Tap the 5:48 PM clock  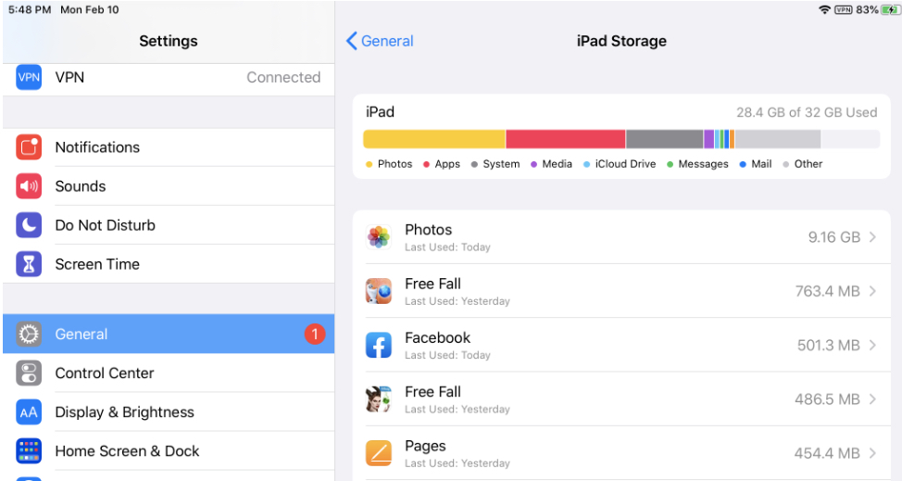pyautogui.click(x=30, y=10)
